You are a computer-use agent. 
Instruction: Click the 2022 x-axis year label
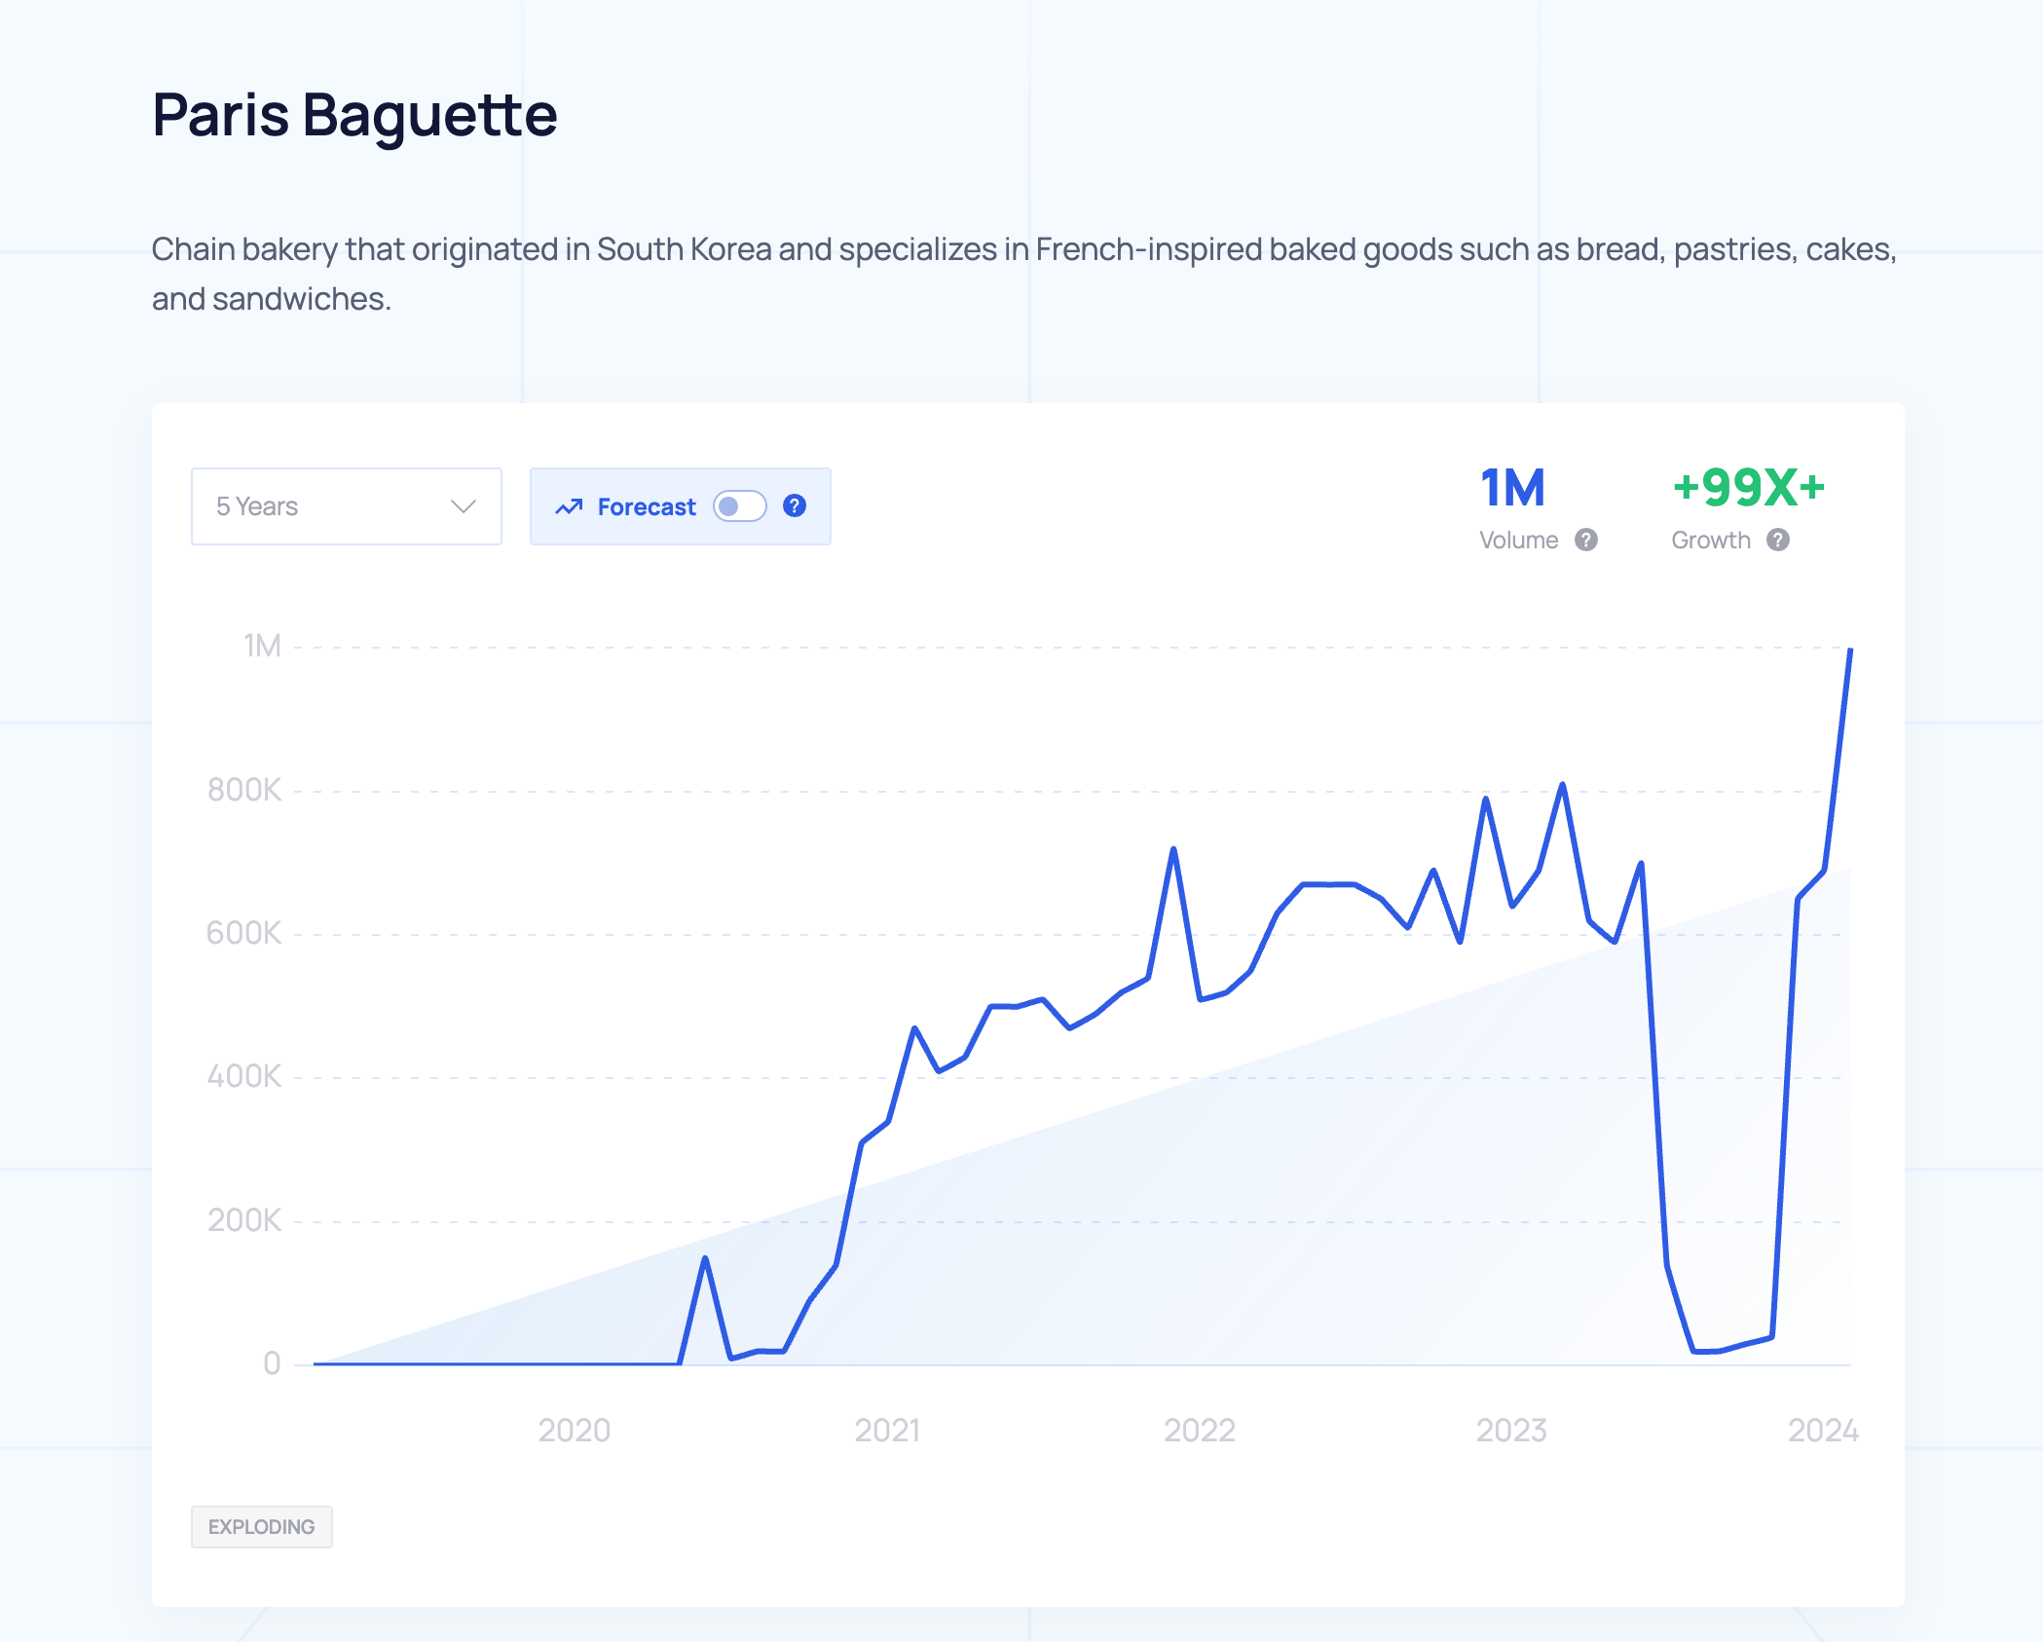(1199, 1430)
